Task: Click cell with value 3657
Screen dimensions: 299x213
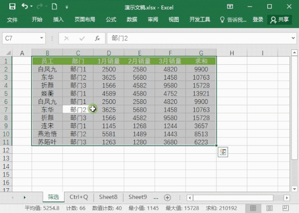Action: pos(201,126)
